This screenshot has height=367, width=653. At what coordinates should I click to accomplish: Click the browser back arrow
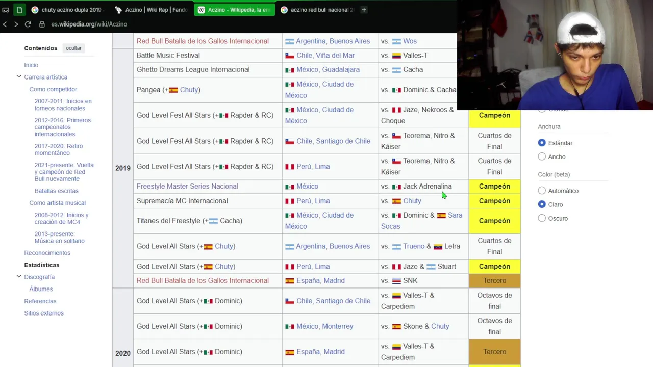point(5,24)
